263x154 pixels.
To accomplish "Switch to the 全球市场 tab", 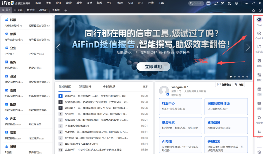I will (109, 87).
